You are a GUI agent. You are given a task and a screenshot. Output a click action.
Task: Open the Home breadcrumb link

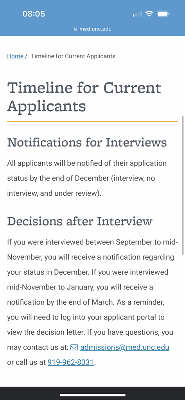[15, 56]
